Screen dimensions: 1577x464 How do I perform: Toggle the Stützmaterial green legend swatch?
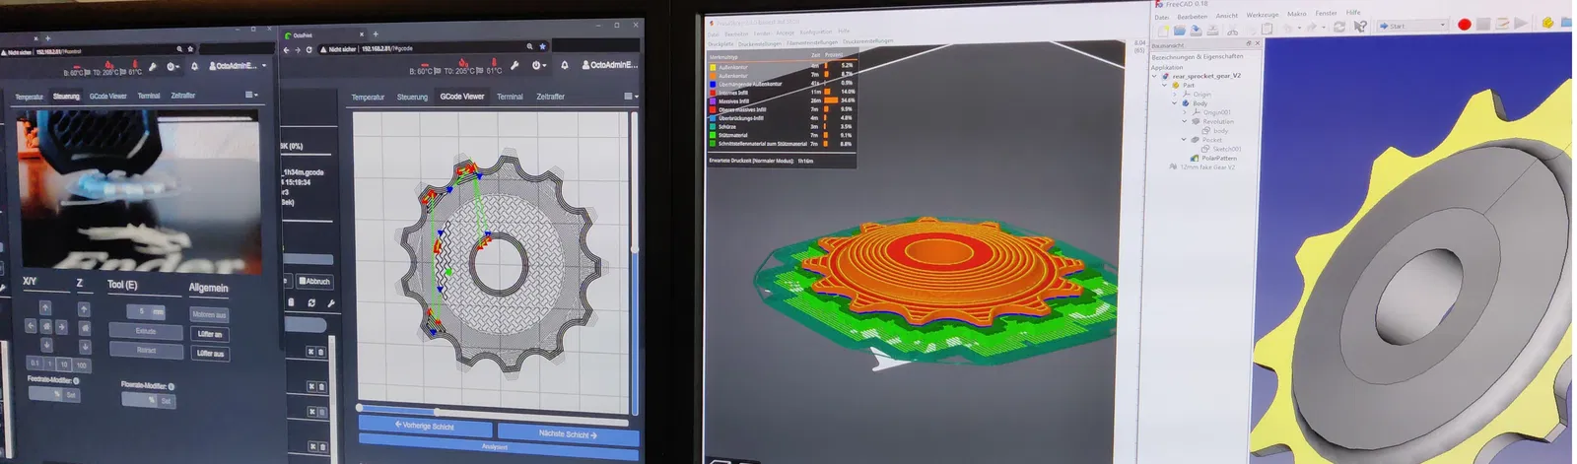point(713,135)
